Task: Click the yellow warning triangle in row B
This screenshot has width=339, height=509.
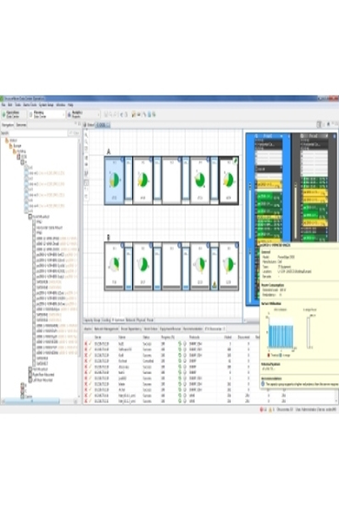Action: [214, 285]
